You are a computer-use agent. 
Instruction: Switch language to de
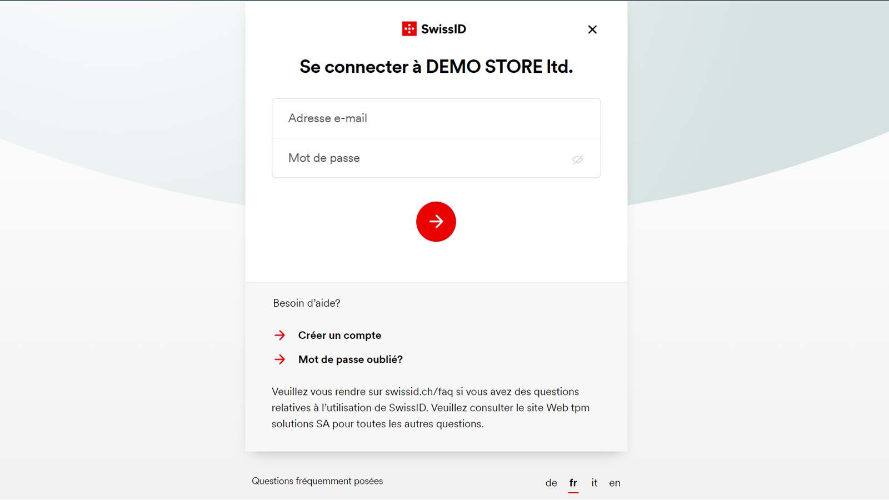click(x=551, y=483)
